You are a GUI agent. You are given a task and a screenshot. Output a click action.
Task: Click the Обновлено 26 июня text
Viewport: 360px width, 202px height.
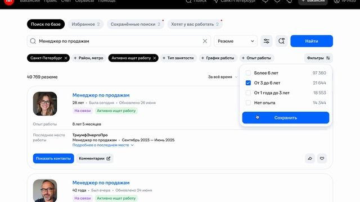point(137,103)
